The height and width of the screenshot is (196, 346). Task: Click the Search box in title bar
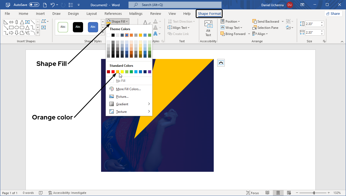pos(175,5)
